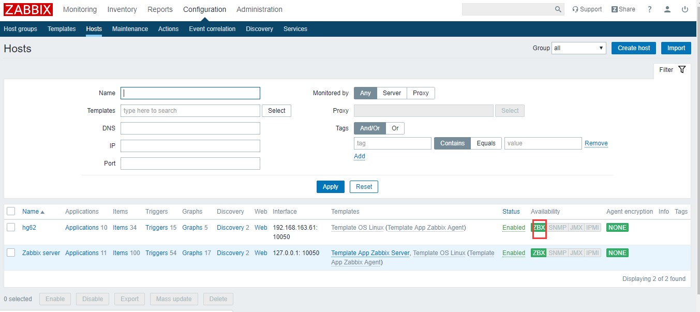Click SNMP availability badge for hg62
This screenshot has width=700, height=312.
[557, 228]
